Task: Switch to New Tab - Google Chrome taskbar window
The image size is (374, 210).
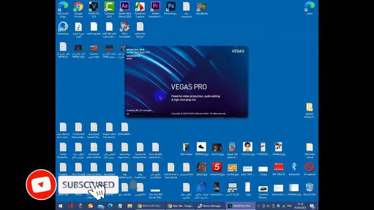Action: tap(181, 206)
